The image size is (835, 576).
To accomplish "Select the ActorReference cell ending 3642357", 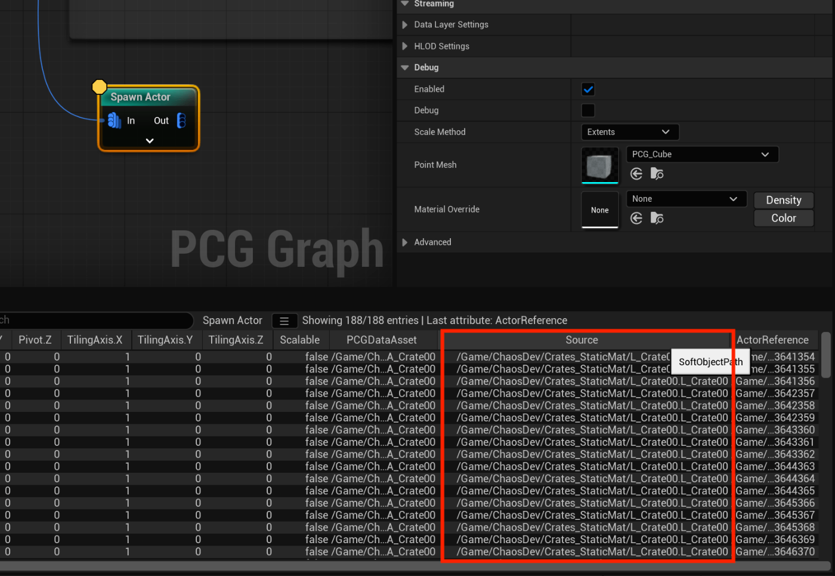I will (x=775, y=393).
